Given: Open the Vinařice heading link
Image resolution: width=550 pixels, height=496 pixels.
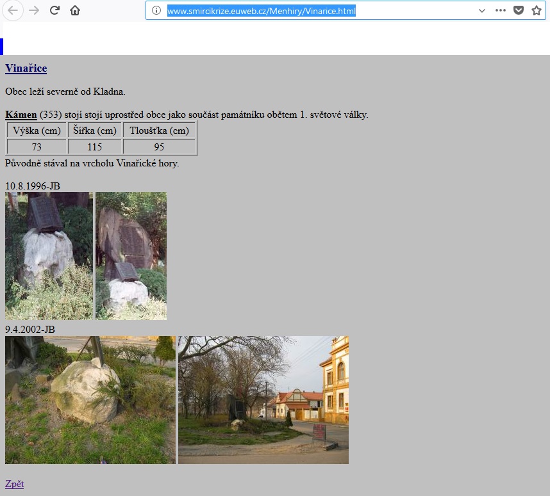Looking at the screenshot, I should 26,68.
